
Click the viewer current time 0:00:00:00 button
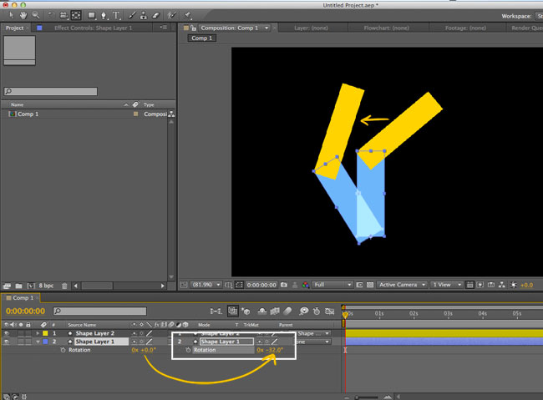tap(261, 285)
